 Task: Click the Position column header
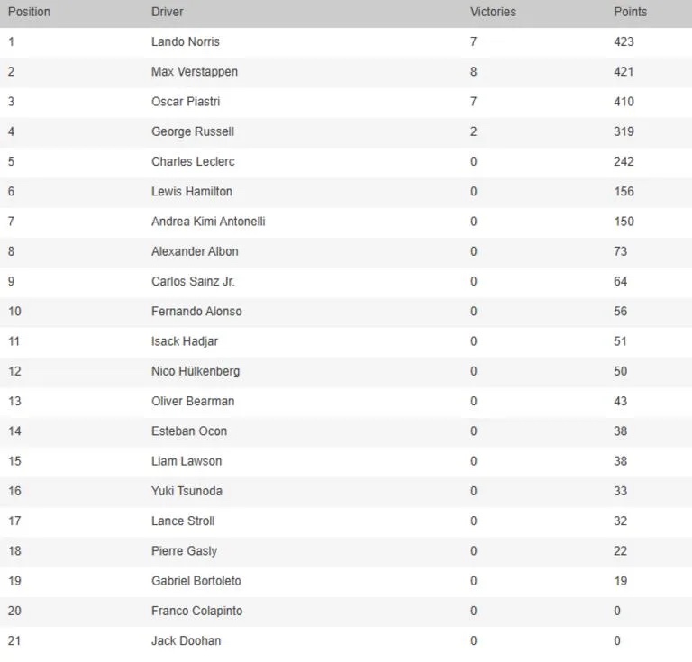29,12
